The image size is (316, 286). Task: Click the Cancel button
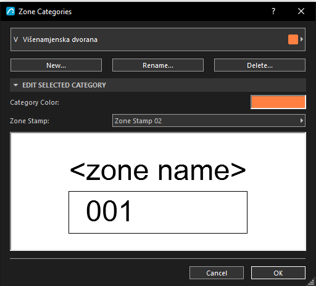(217, 273)
